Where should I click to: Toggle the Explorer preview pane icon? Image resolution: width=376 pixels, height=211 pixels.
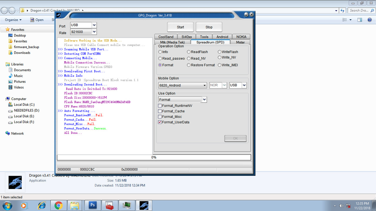point(360,20)
